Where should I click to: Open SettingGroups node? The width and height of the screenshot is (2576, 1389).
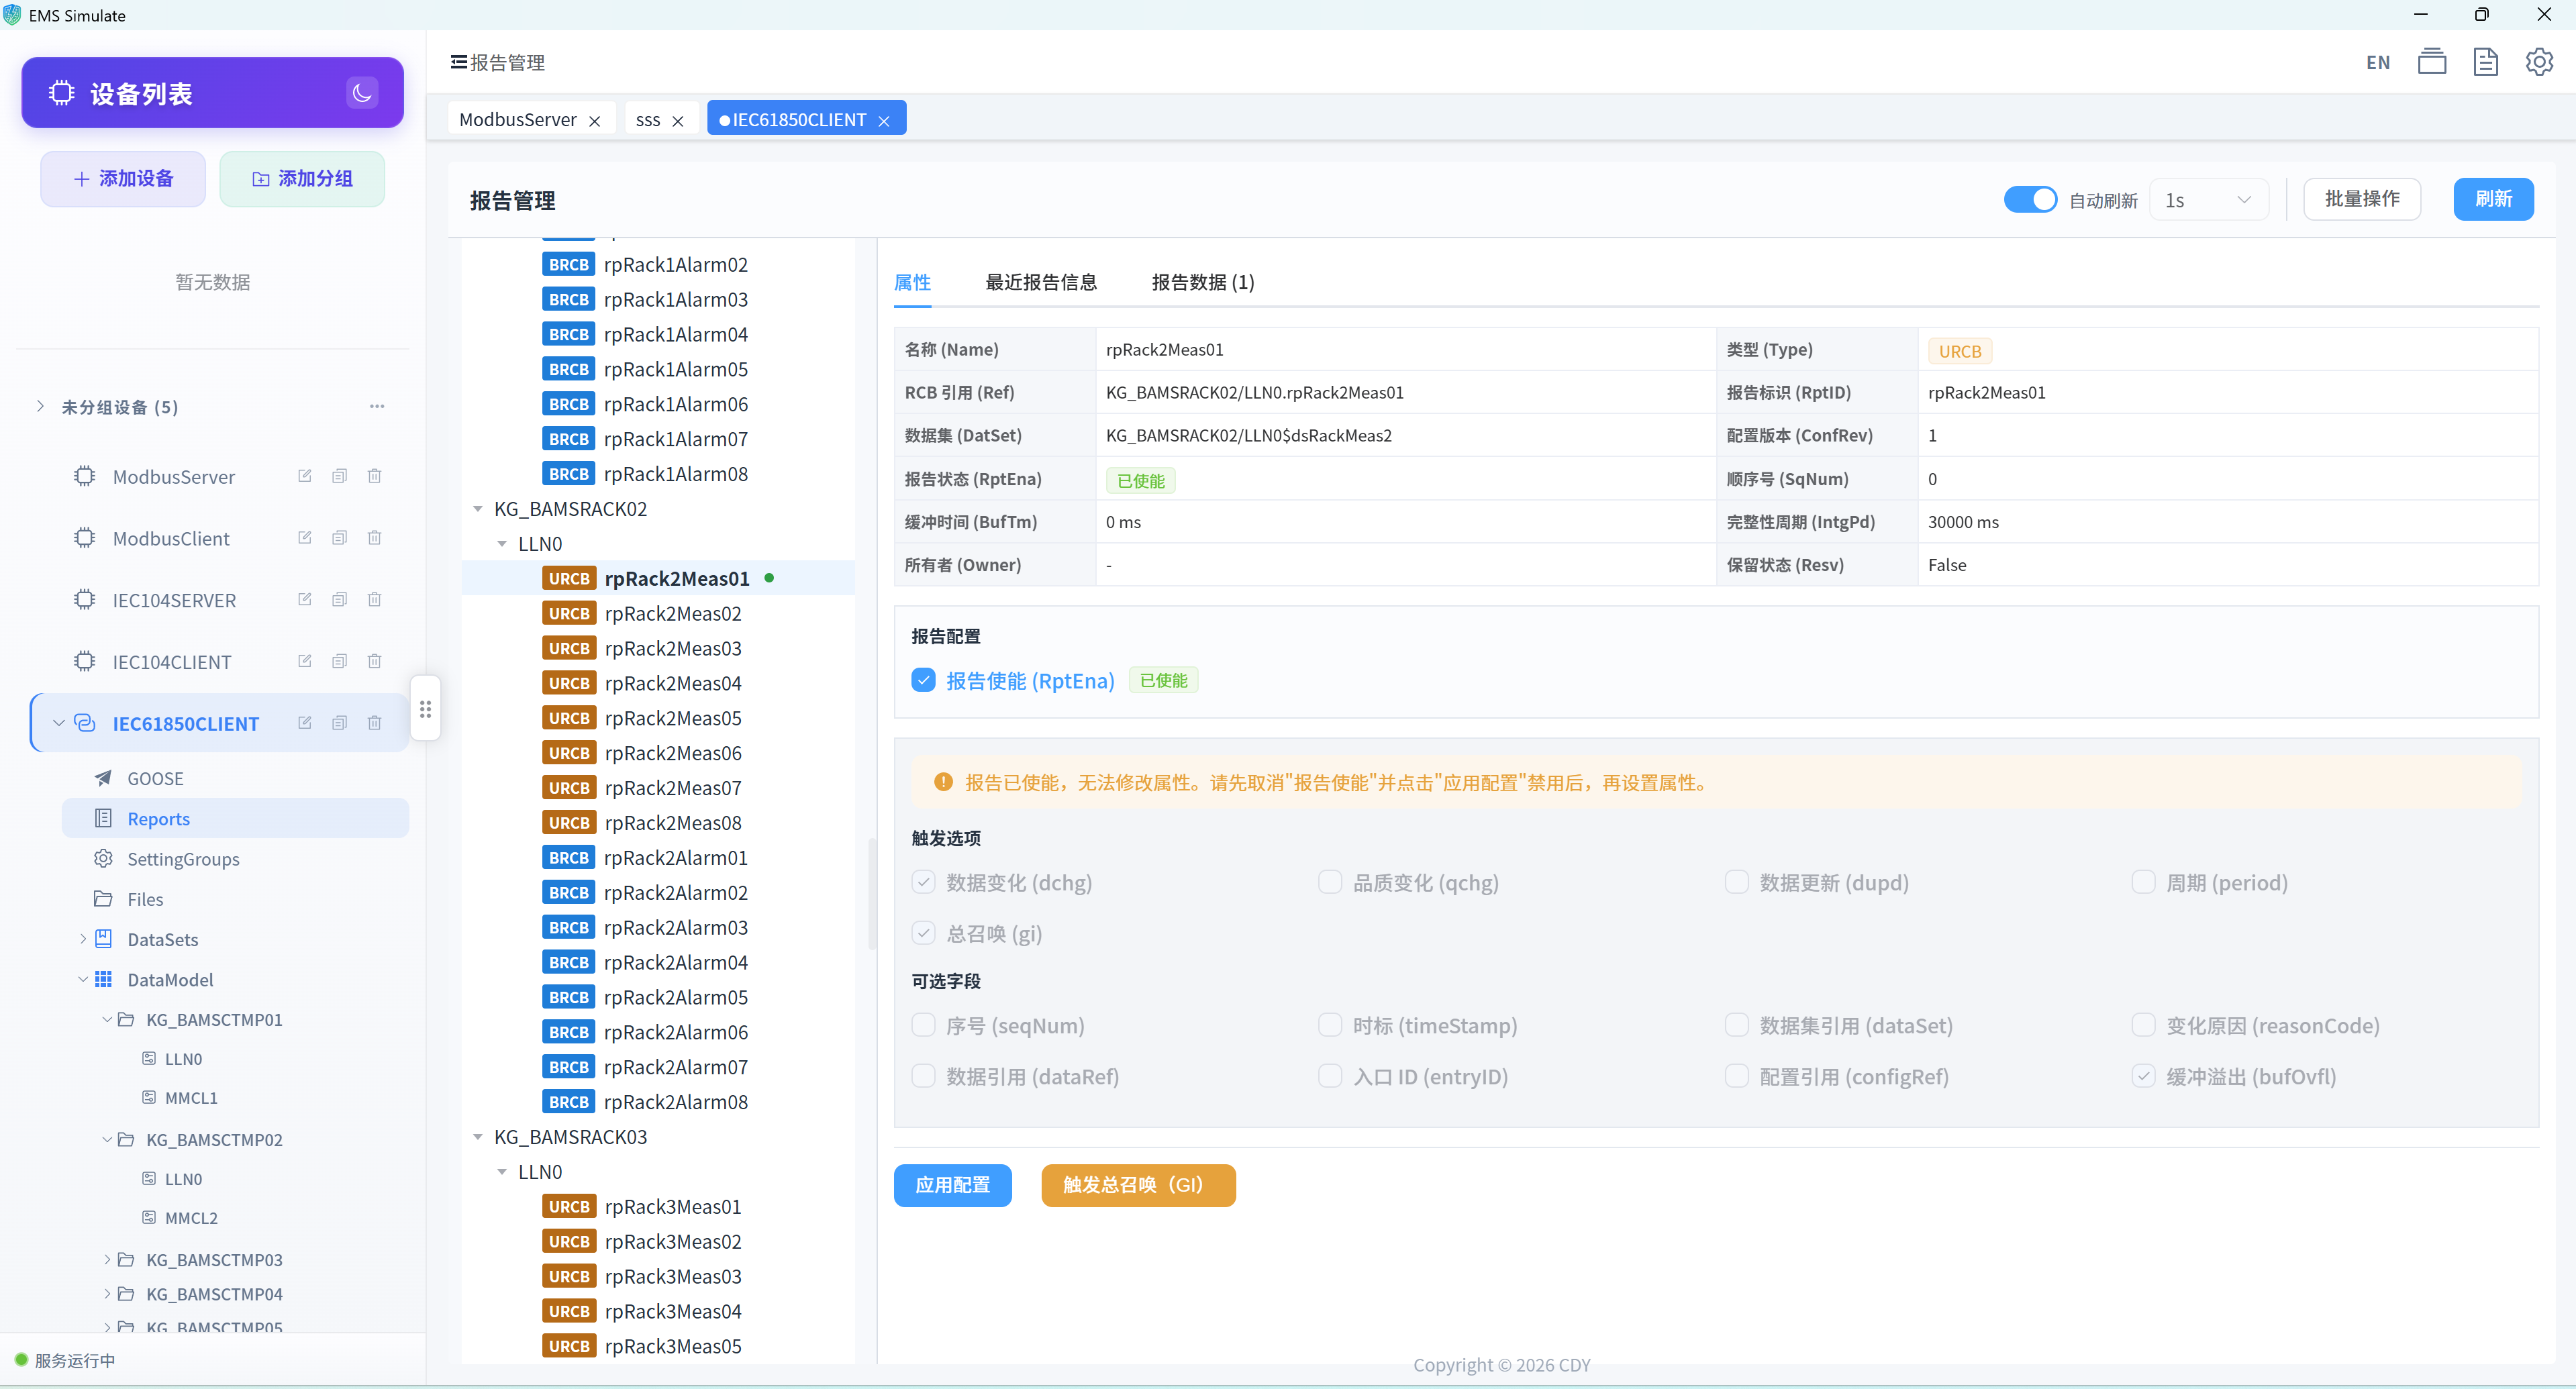click(183, 859)
